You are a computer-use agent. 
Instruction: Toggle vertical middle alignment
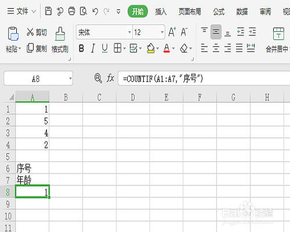(216, 32)
